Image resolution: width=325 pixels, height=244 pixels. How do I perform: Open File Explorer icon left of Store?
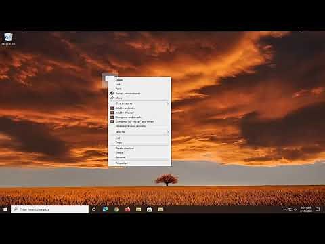coord(138,209)
